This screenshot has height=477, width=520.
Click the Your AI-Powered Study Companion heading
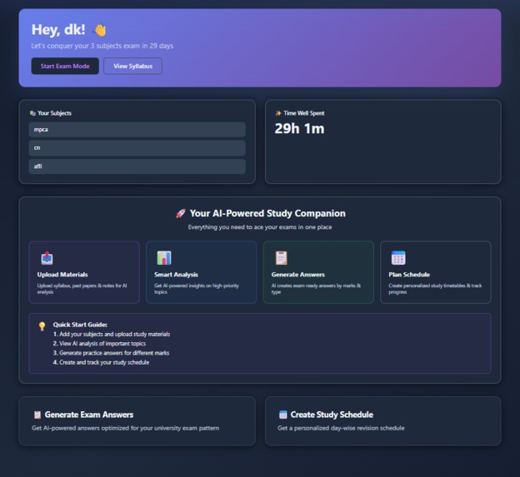click(267, 213)
